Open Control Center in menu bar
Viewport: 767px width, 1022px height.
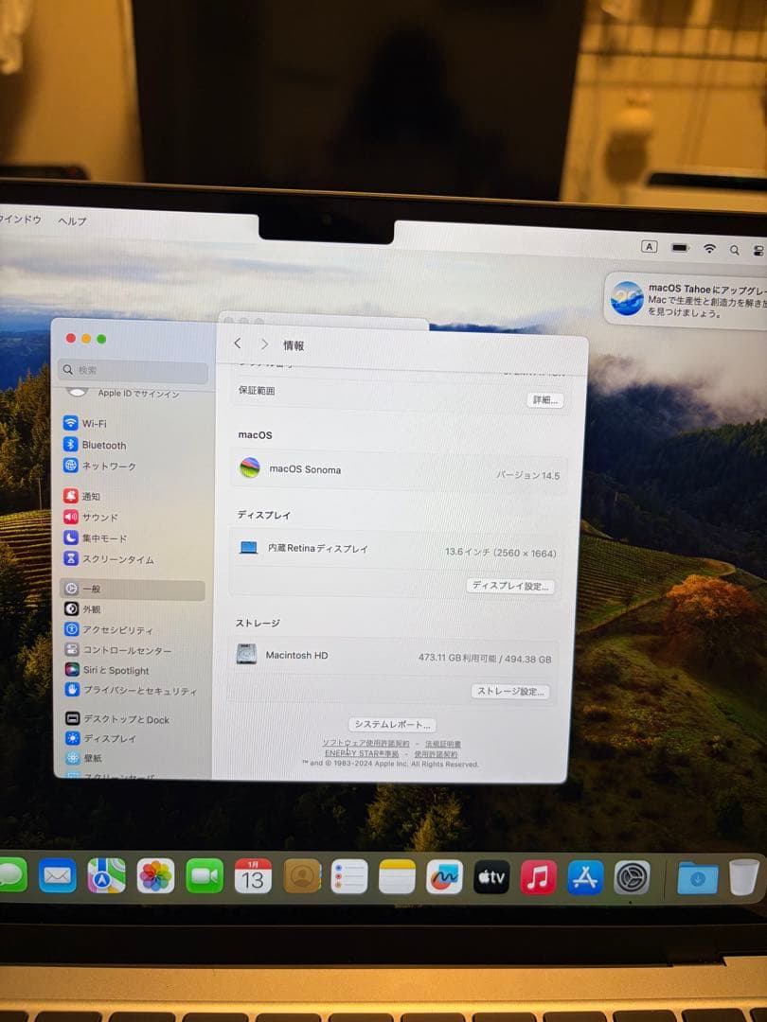[758, 250]
